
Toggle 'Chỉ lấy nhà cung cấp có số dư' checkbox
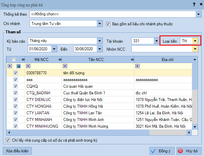pos(8,140)
